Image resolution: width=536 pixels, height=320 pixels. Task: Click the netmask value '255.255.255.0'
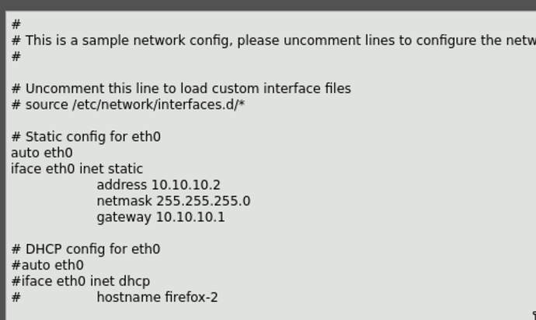(x=204, y=201)
